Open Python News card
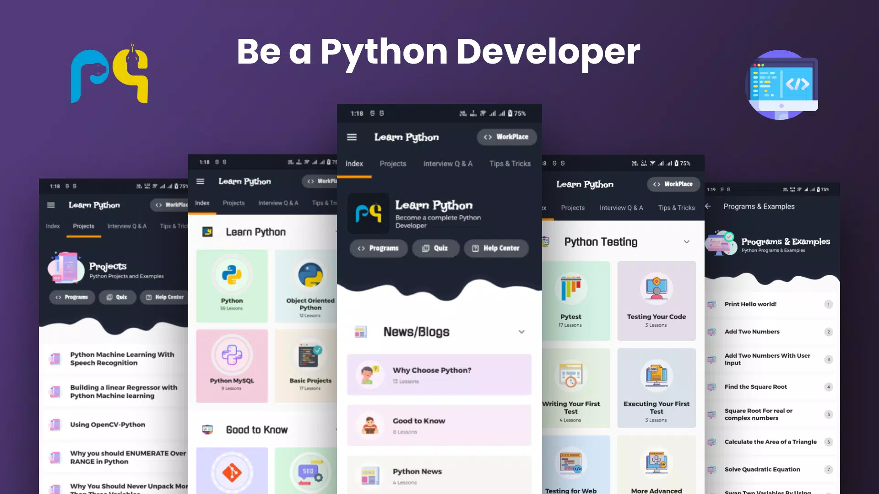 439,475
